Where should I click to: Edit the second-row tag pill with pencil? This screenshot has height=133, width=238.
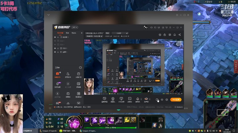pyautogui.click(x=95, y=36)
